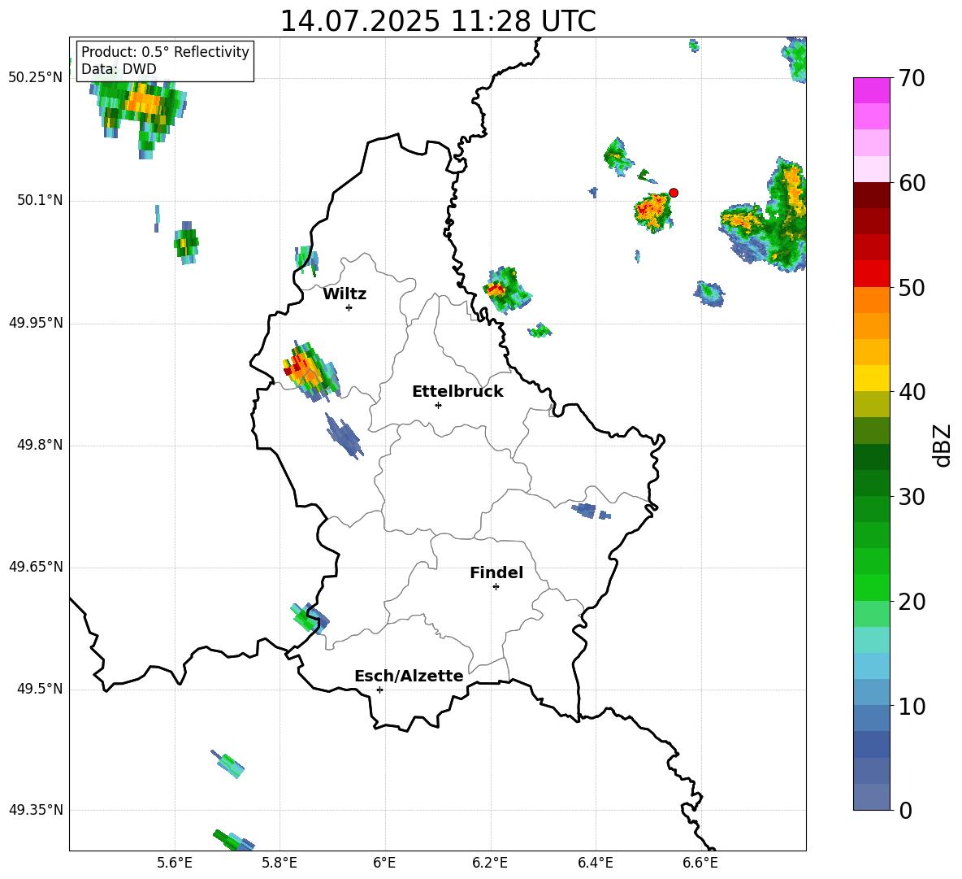Click the red dot marker near 50.1°N
The height and width of the screenshot is (879, 962).
(x=673, y=193)
